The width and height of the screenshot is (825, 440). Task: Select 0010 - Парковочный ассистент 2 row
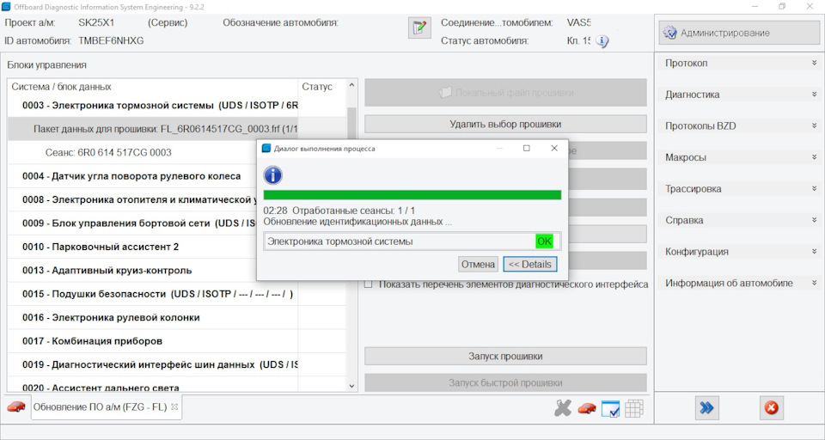click(131, 247)
